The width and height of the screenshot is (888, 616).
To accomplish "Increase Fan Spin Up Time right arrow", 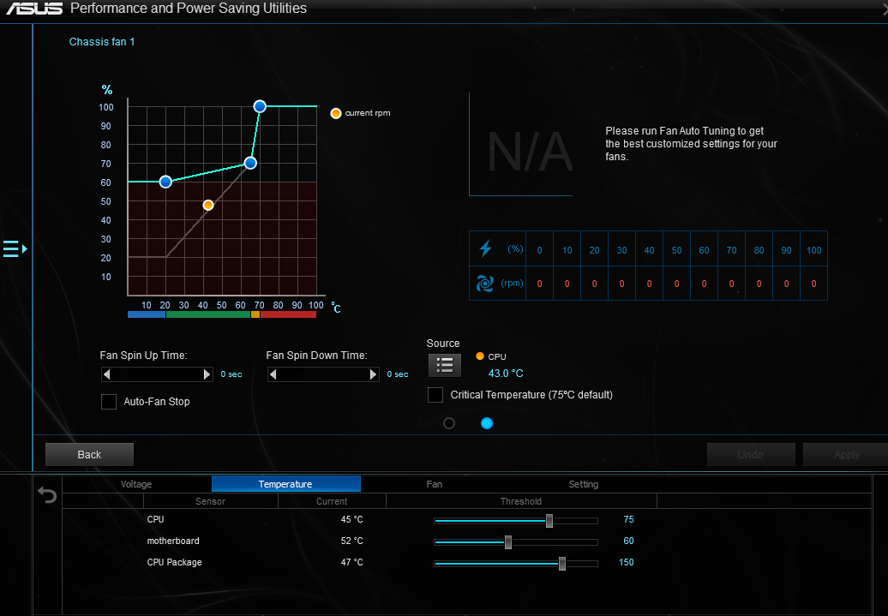I will point(207,374).
